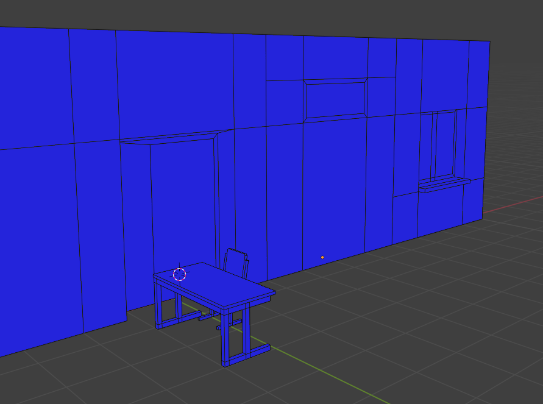Select the front left leg of the table
This screenshot has height=404, width=543.
[158, 305]
